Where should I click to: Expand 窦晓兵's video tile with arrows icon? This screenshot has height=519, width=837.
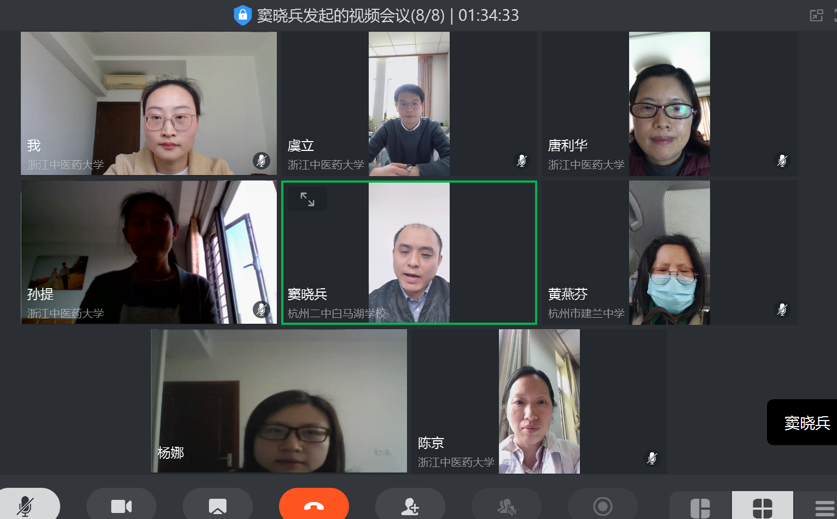coord(307,199)
